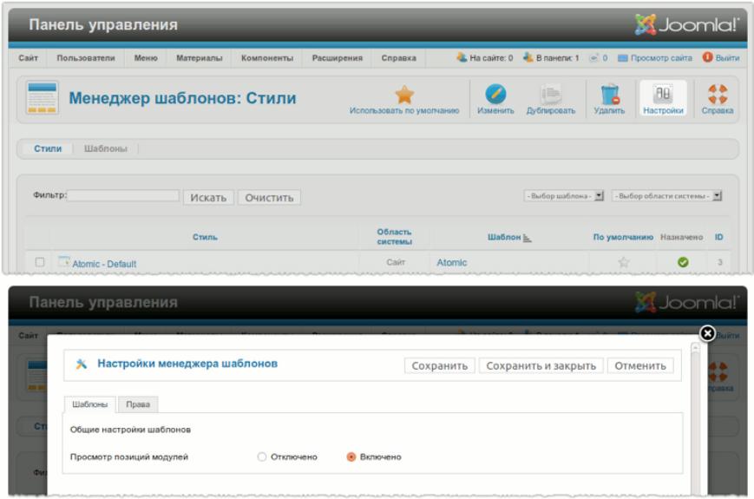The width and height of the screenshot is (754, 499).
Task: Select the Шаблоны tab in settings dialog
Action: point(90,404)
